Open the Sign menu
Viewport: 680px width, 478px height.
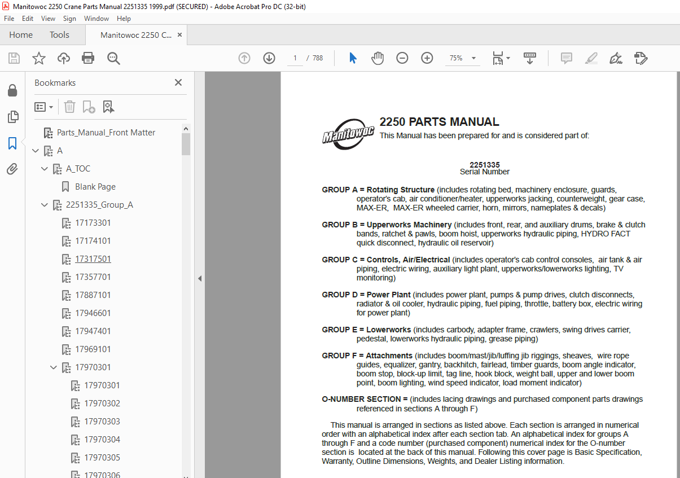[69, 19]
